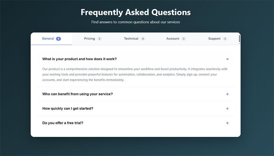
Task: Click the Technical tab count badge
Action: [143, 39]
